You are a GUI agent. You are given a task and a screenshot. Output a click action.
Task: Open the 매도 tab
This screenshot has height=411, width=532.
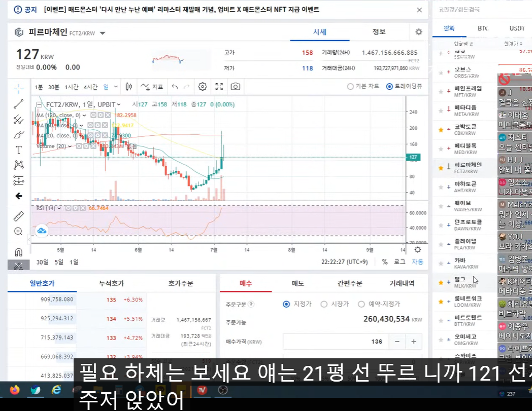click(298, 283)
